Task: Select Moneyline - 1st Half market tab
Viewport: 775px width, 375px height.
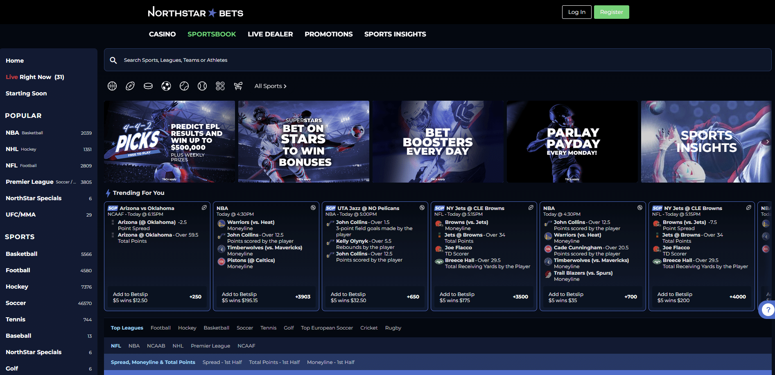Action: (331, 362)
